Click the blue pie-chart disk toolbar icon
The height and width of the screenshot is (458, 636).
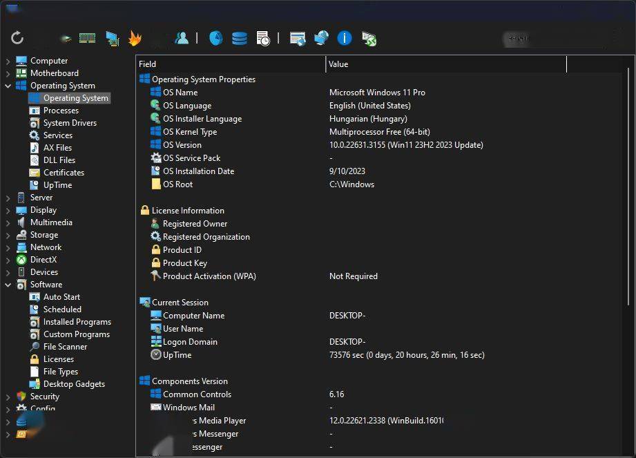pos(215,38)
